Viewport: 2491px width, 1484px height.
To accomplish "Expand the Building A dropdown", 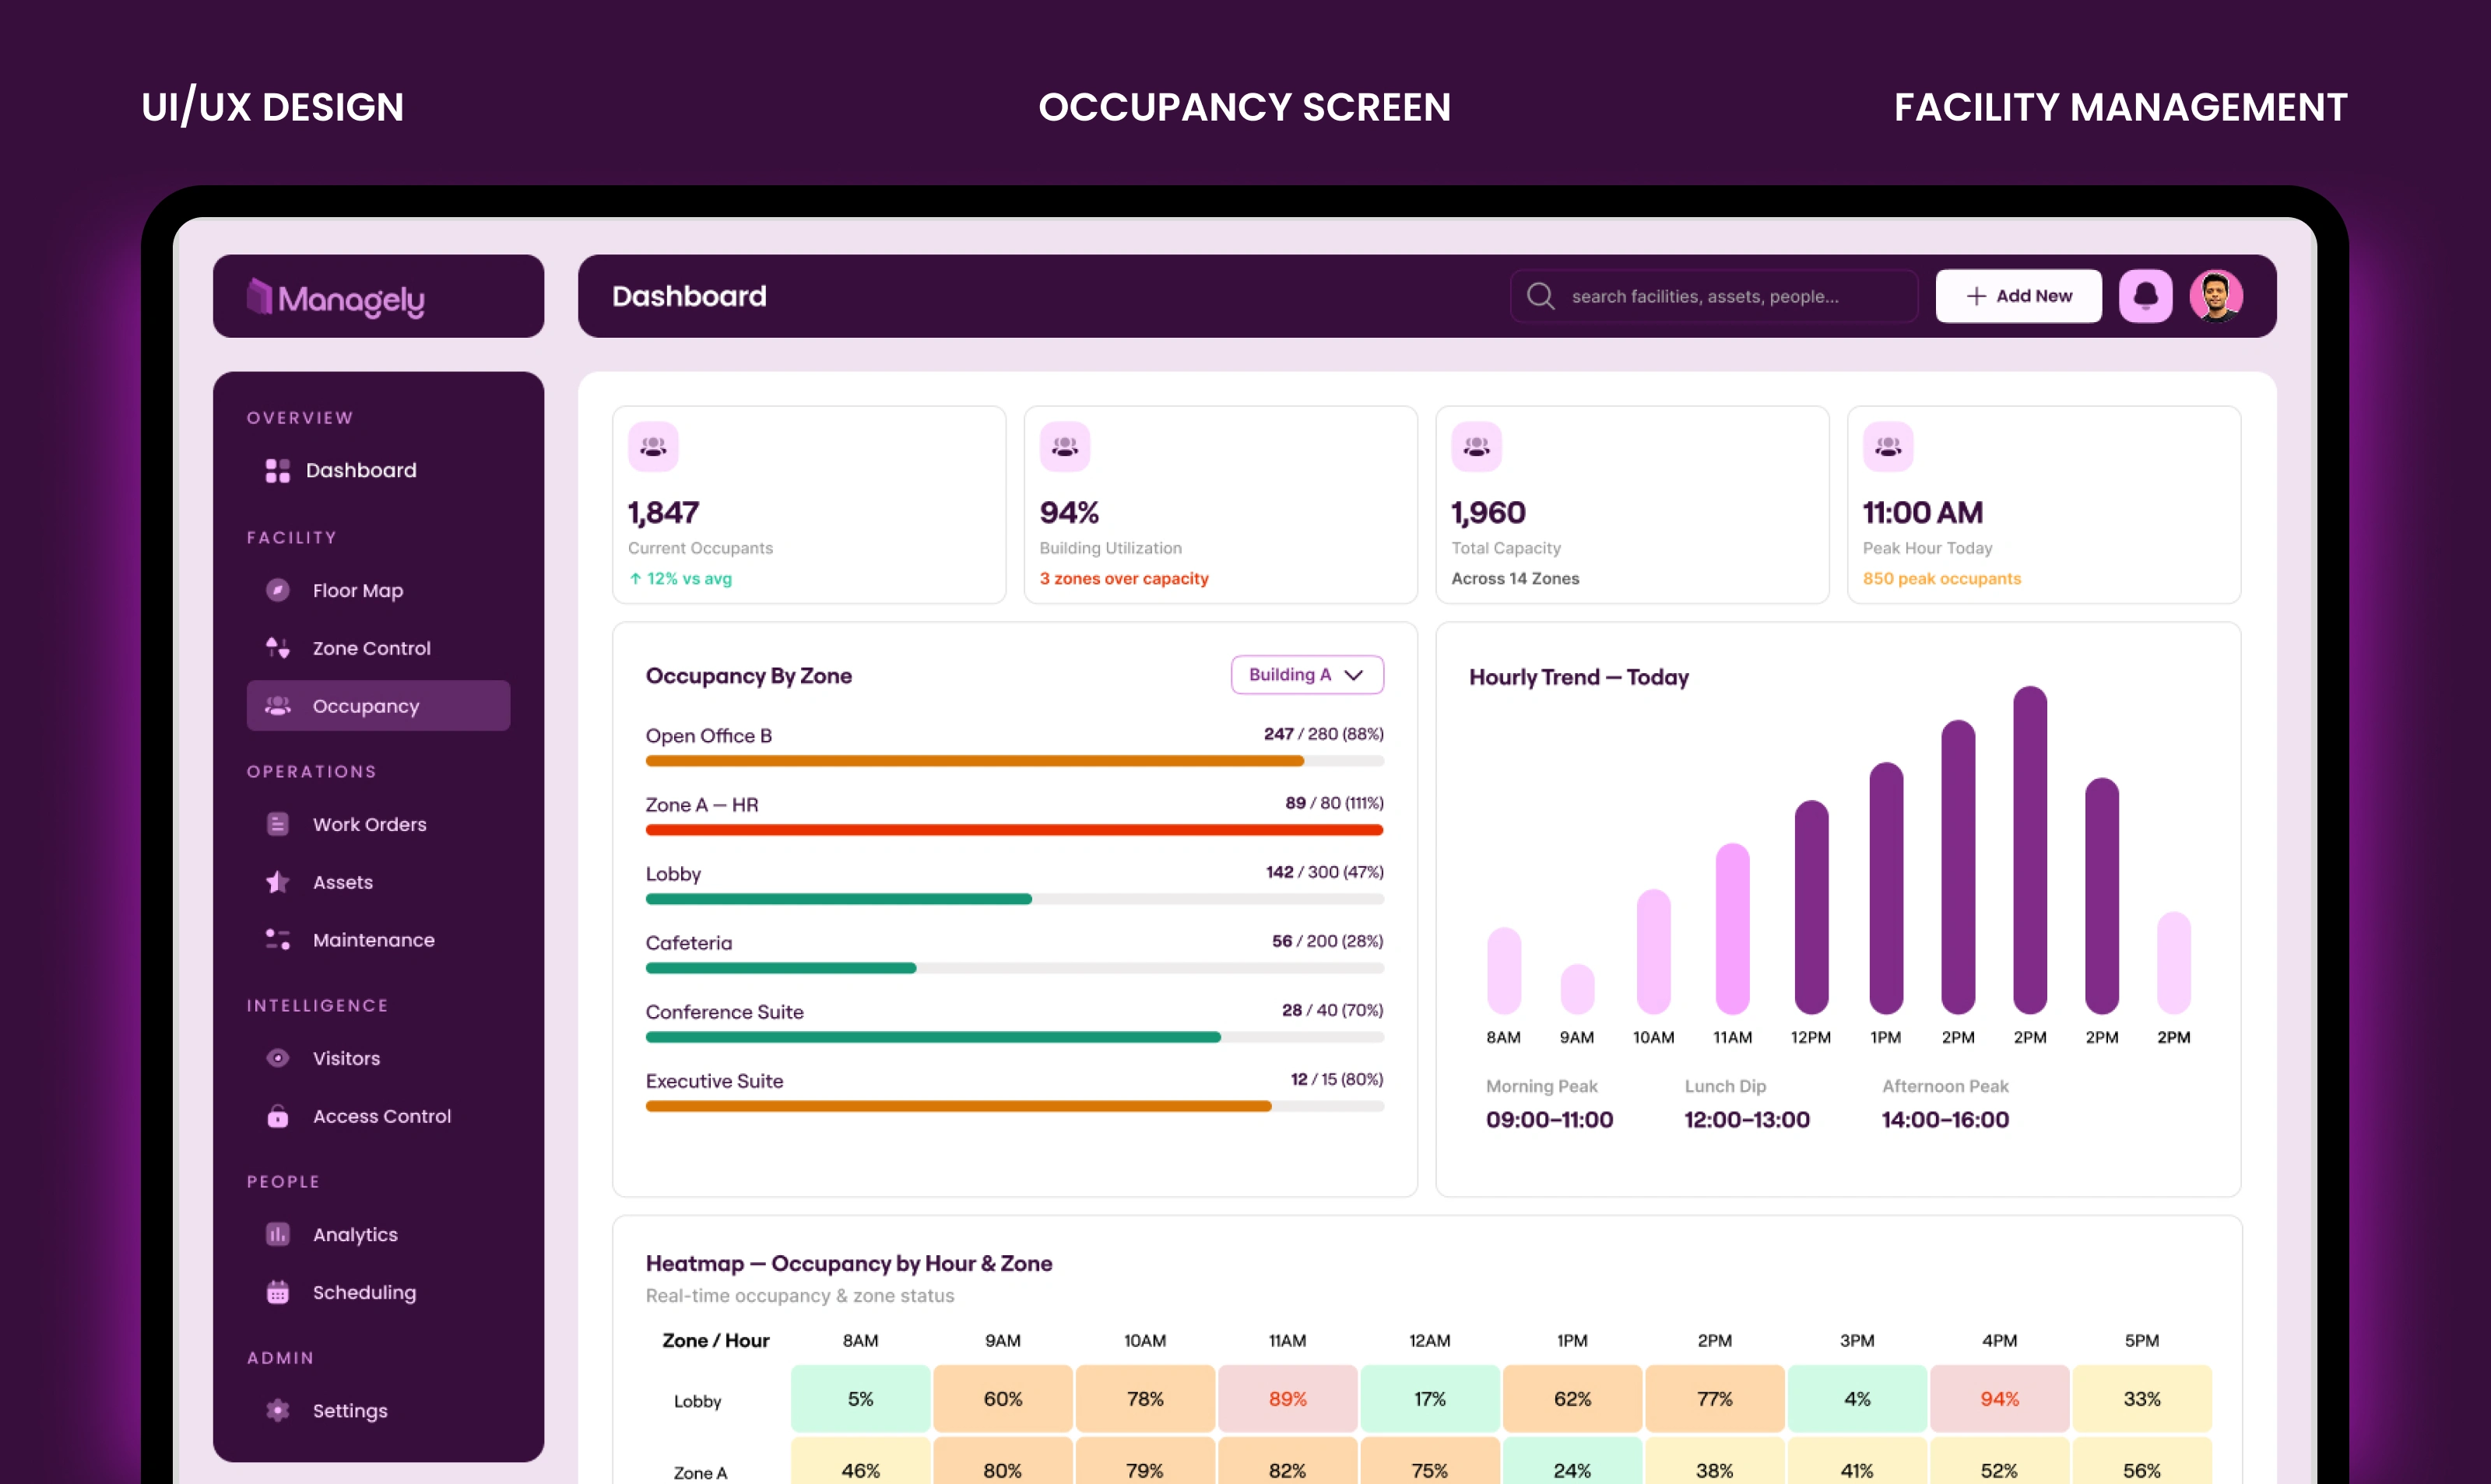I will click(x=1307, y=675).
